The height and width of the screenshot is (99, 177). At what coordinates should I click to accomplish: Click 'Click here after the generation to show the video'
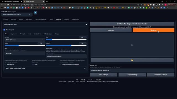(132, 24)
